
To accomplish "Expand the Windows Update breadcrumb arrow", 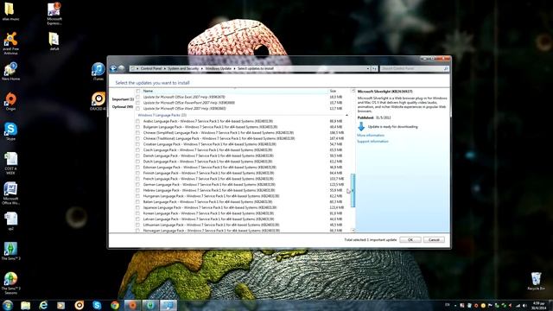I will pos(234,69).
